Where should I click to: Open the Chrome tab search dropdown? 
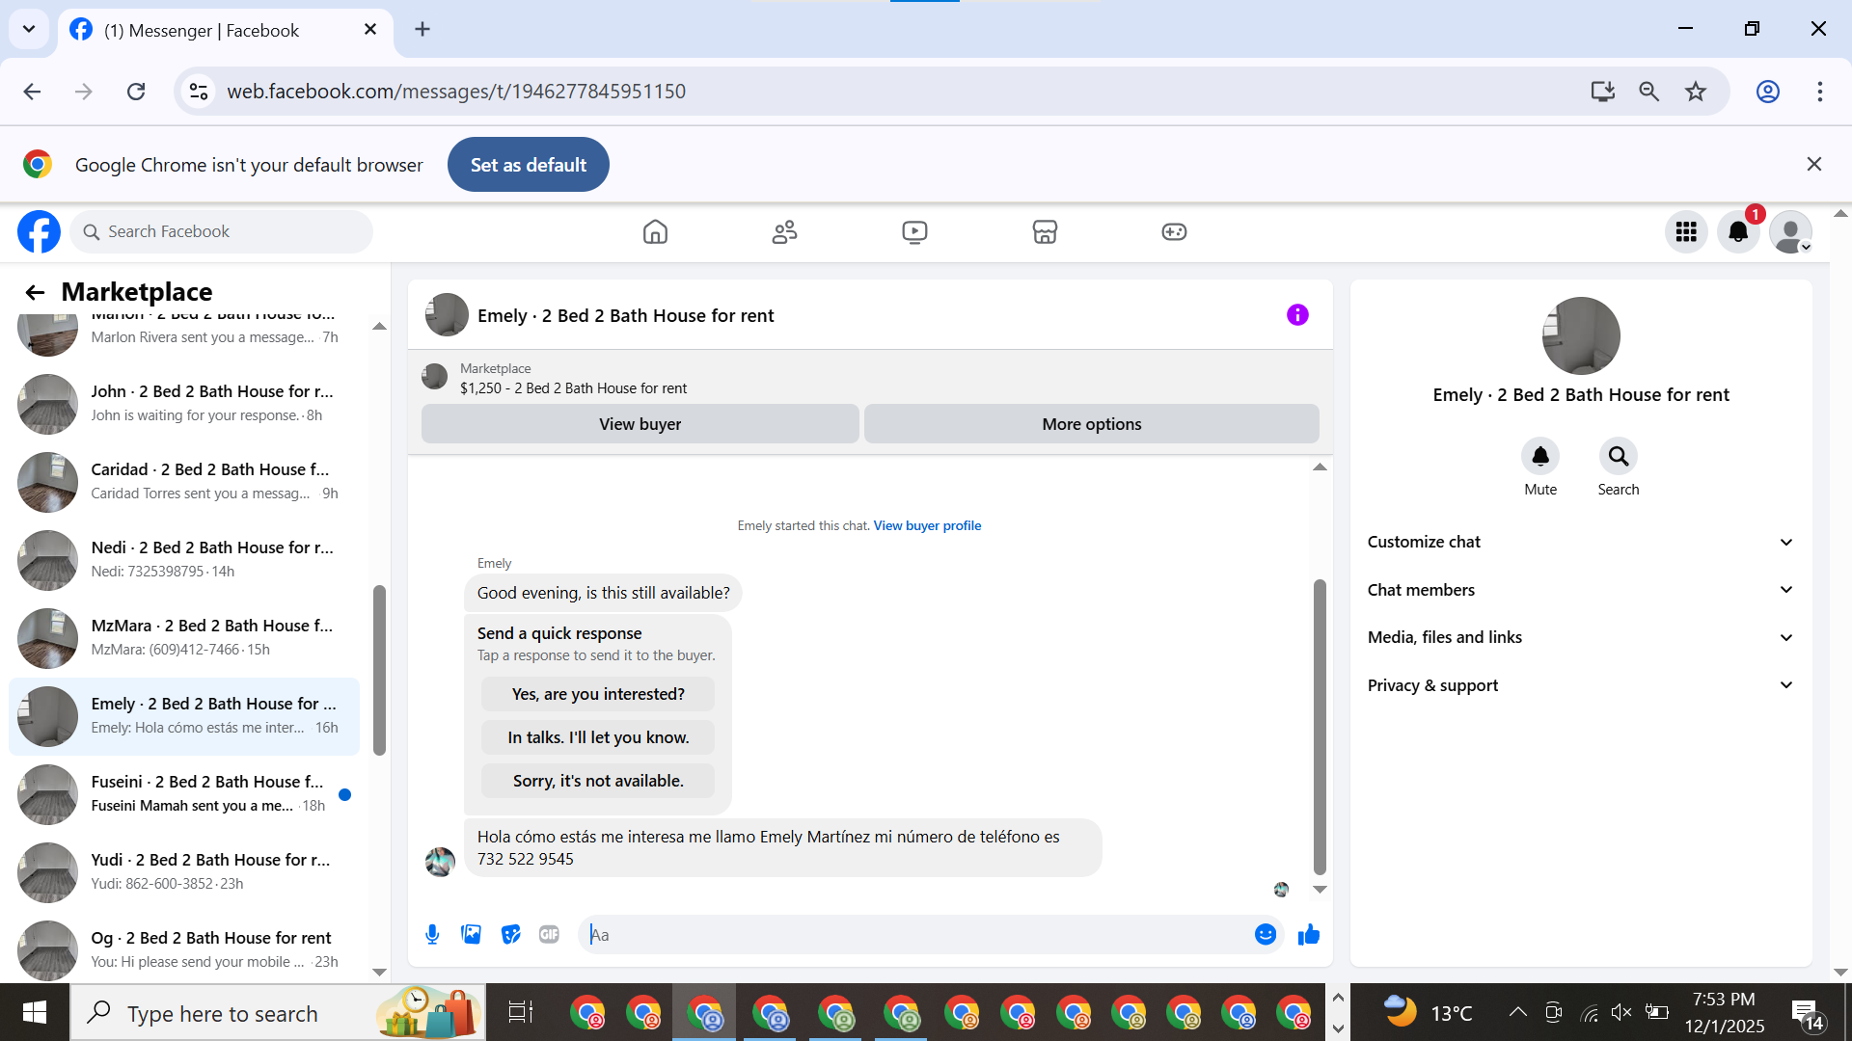[29, 29]
